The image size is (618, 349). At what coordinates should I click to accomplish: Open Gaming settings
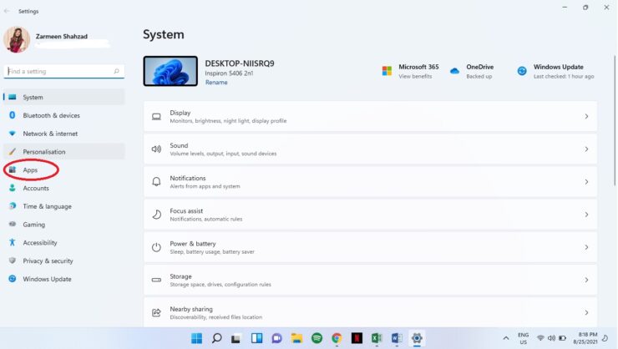64,224
